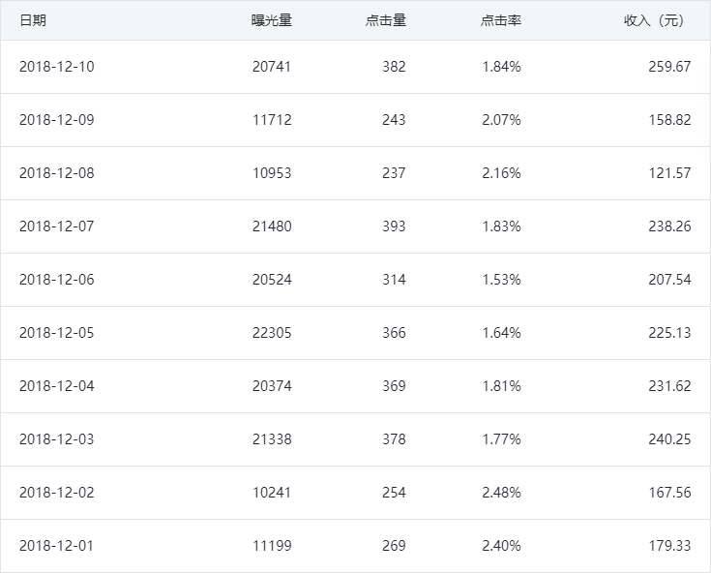711x573 pixels.
Task: Click the 日期 column header
Action: coord(32,20)
